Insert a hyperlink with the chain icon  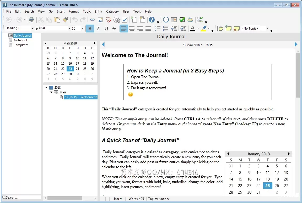[92, 20]
